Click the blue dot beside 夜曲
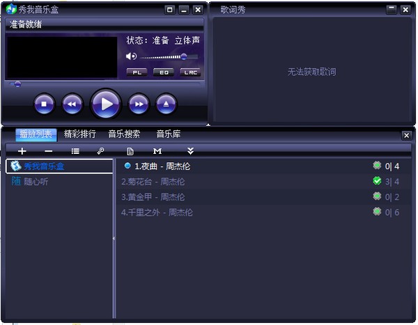The image size is (418, 325). 127,166
